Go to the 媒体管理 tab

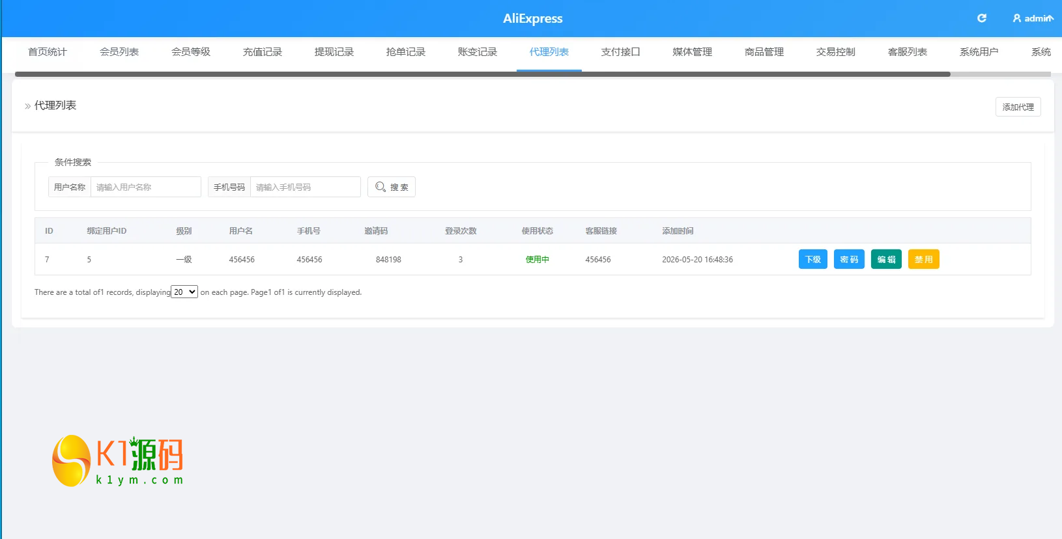pyautogui.click(x=693, y=52)
